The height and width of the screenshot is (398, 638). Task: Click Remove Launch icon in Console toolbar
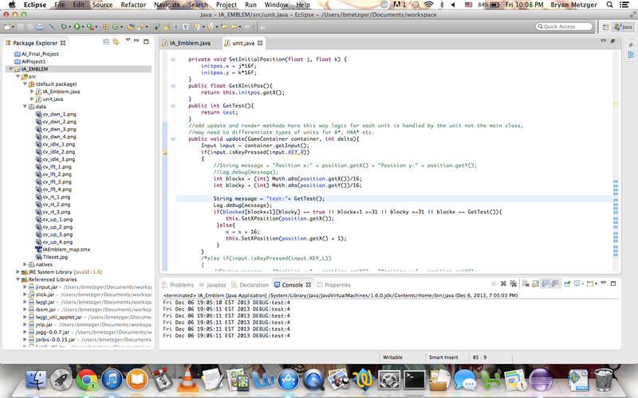pyautogui.click(x=503, y=284)
